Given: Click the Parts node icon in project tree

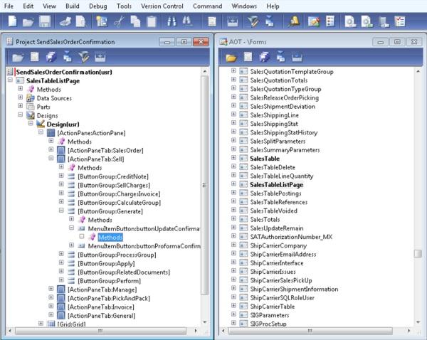Looking at the screenshot, I should (x=31, y=107).
